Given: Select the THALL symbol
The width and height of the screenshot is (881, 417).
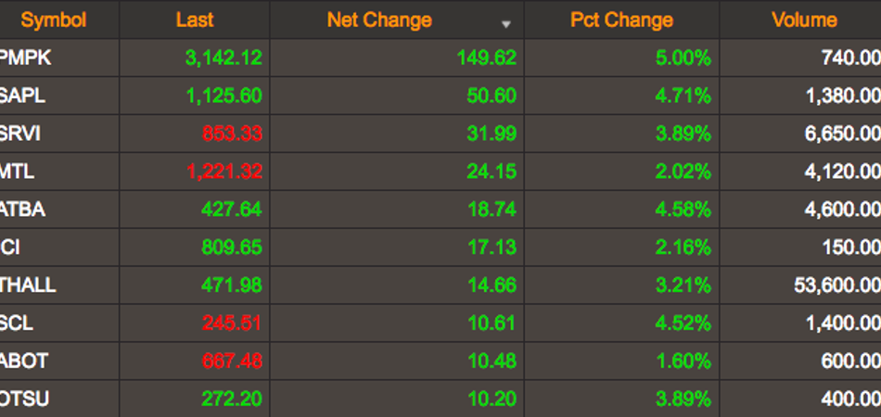Looking at the screenshot, I should (28, 285).
